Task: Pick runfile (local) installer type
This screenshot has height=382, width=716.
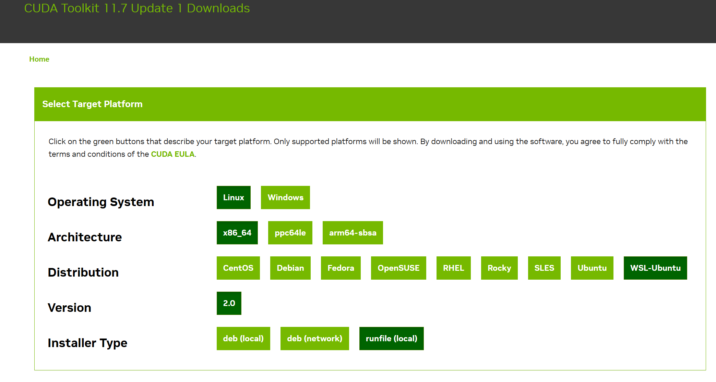Action: [x=391, y=339]
